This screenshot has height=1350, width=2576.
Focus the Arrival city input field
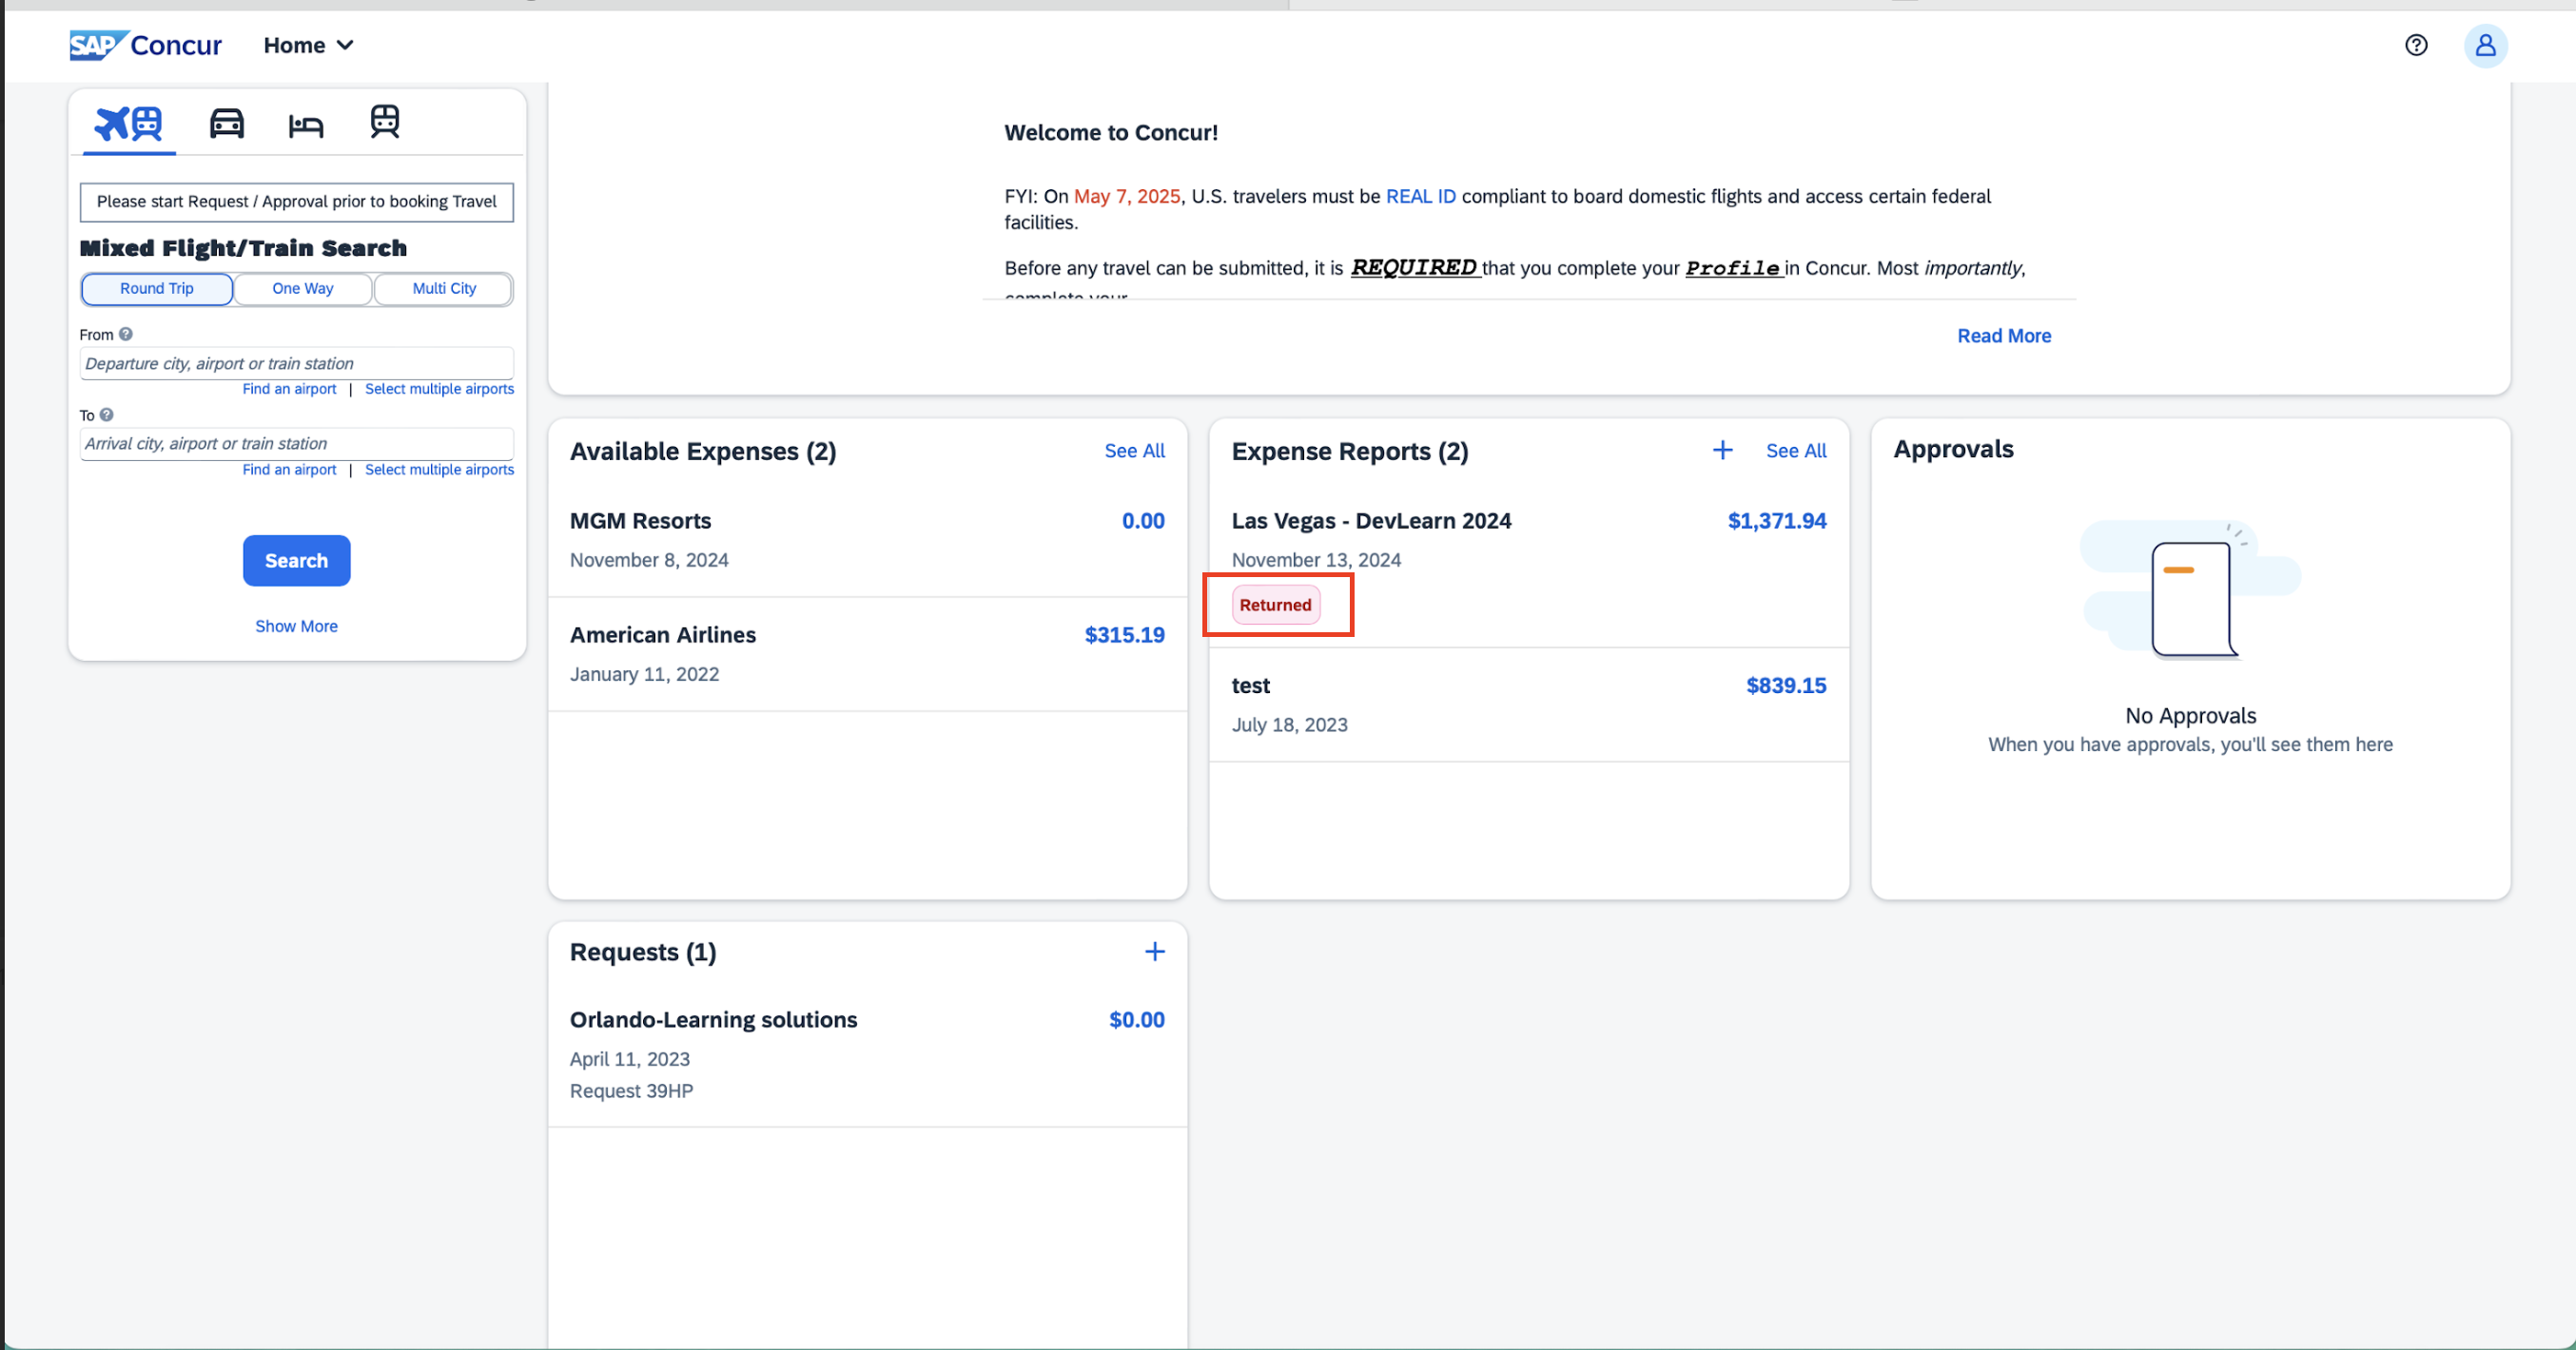296,443
